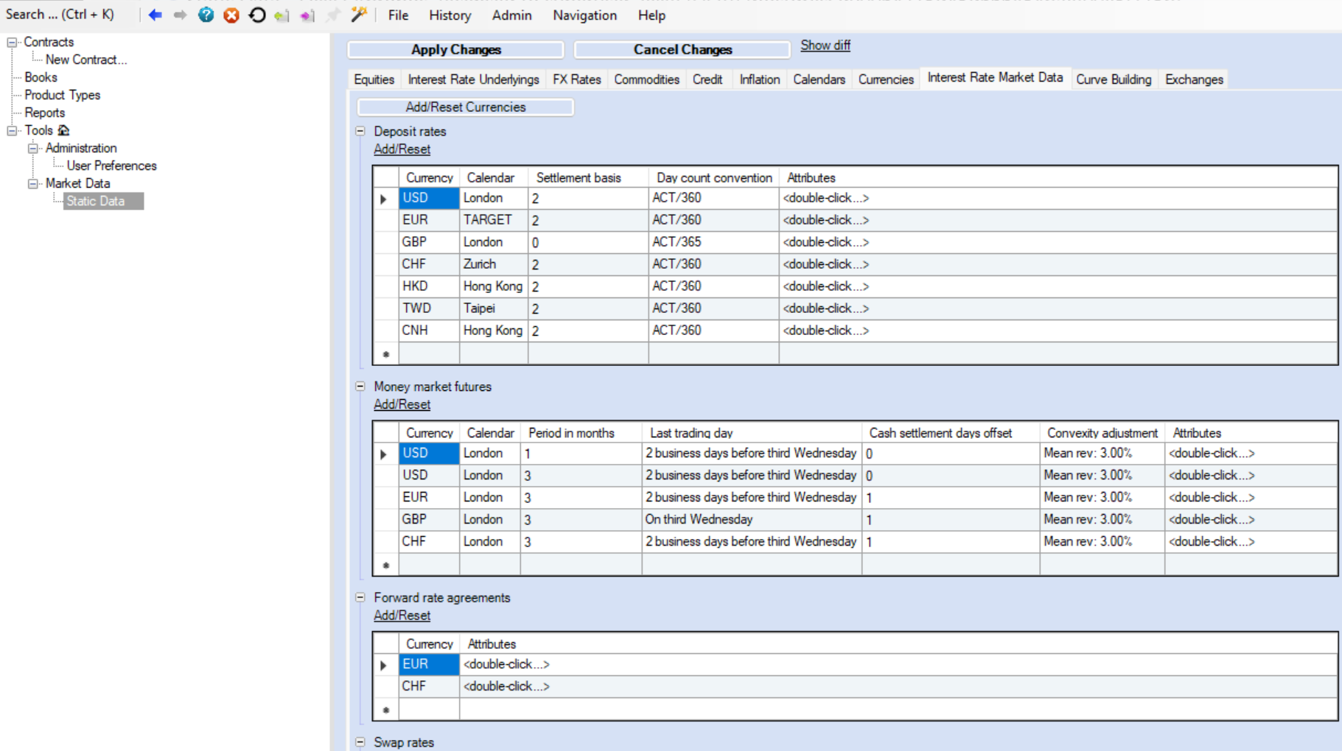Open the Navigation menu
This screenshot has width=1342, height=751.
[584, 15]
